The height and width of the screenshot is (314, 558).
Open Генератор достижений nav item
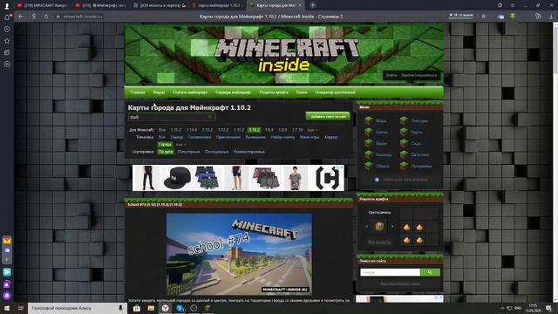click(335, 92)
